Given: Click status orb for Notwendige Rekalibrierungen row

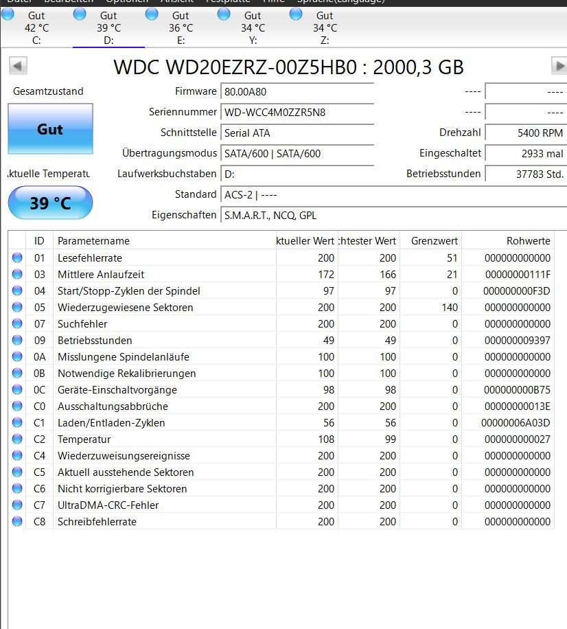Looking at the screenshot, I should pyautogui.click(x=17, y=373).
